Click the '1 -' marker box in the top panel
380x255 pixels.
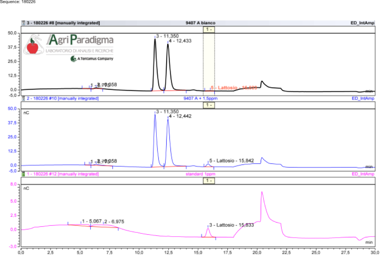[x=209, y=30]
